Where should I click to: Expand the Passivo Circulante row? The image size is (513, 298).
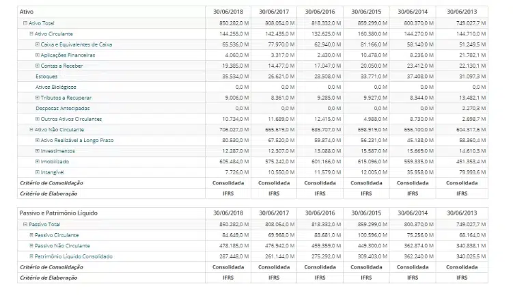pos(31,235)
